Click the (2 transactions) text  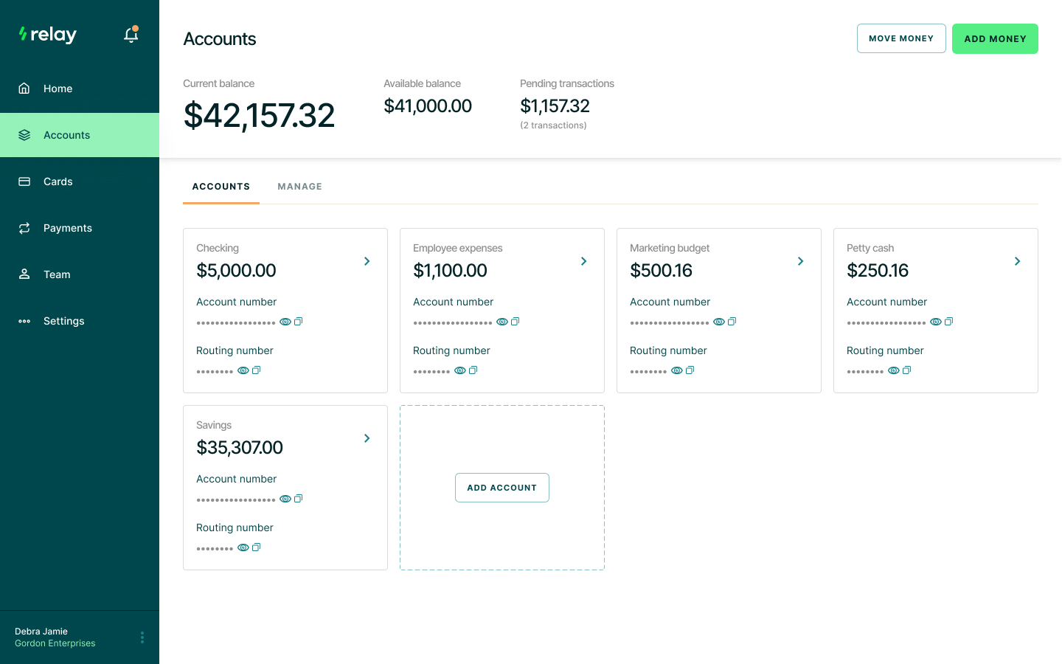point(553,125)
